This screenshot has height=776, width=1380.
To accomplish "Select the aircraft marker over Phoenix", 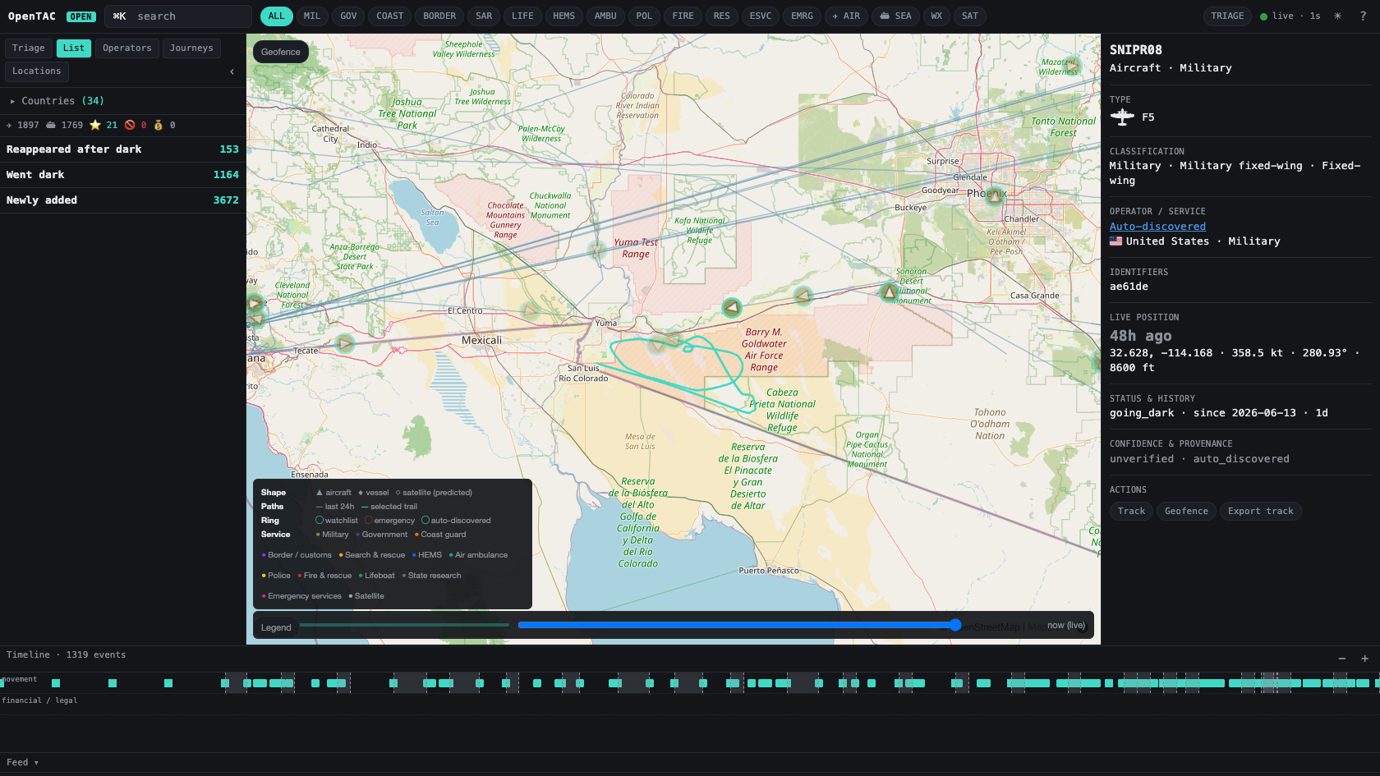I will 995,195.
